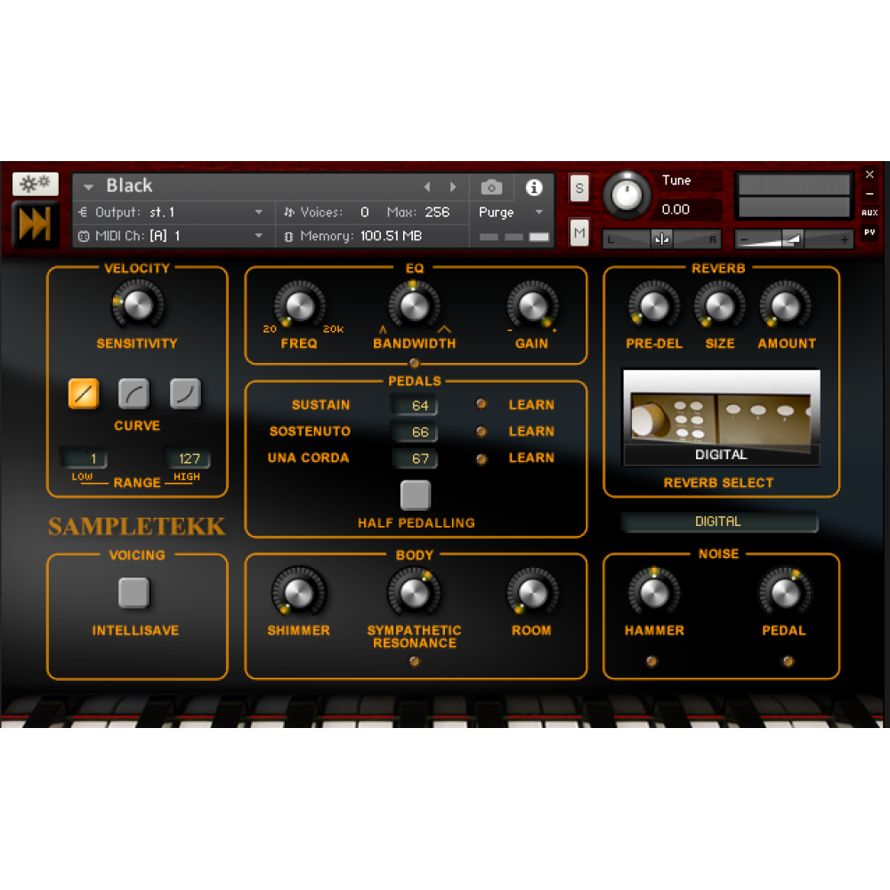Viewport: 890px width, 890px height.
Task: Select the linear velocity curve icon
Action: pyautogui.click(x=84, y=393)
